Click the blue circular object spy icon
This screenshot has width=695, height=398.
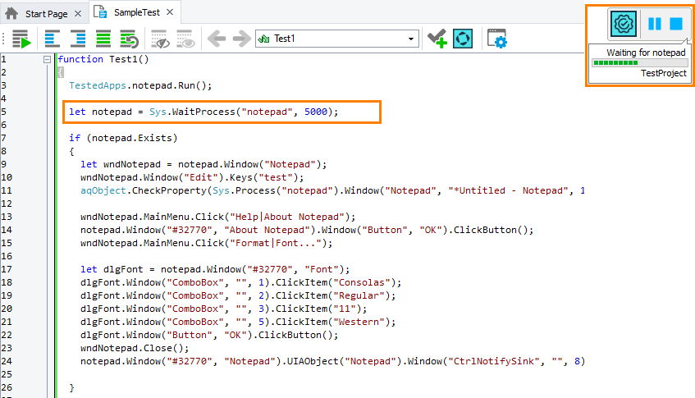click(x=463, y=39)
